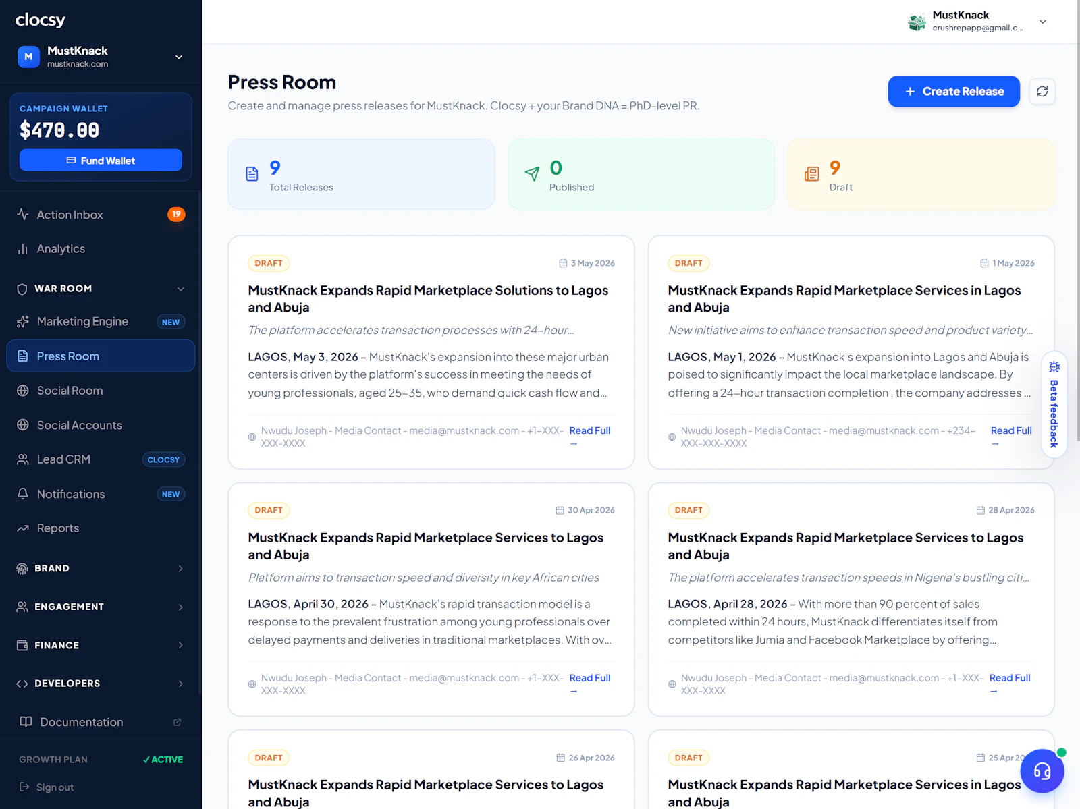The height and width of the screenshot is (809, 1080).
Task: Open Action Inbox menu item
Action: point(101,215)
